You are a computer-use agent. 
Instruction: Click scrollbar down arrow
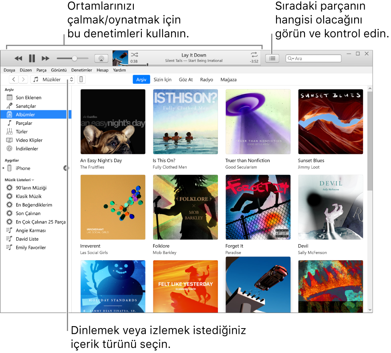370,310
